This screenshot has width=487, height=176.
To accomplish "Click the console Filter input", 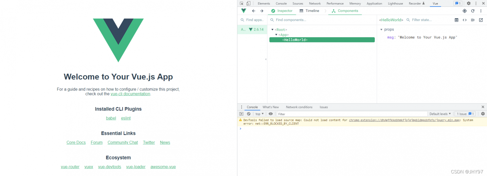I will [x=352, y=114].
